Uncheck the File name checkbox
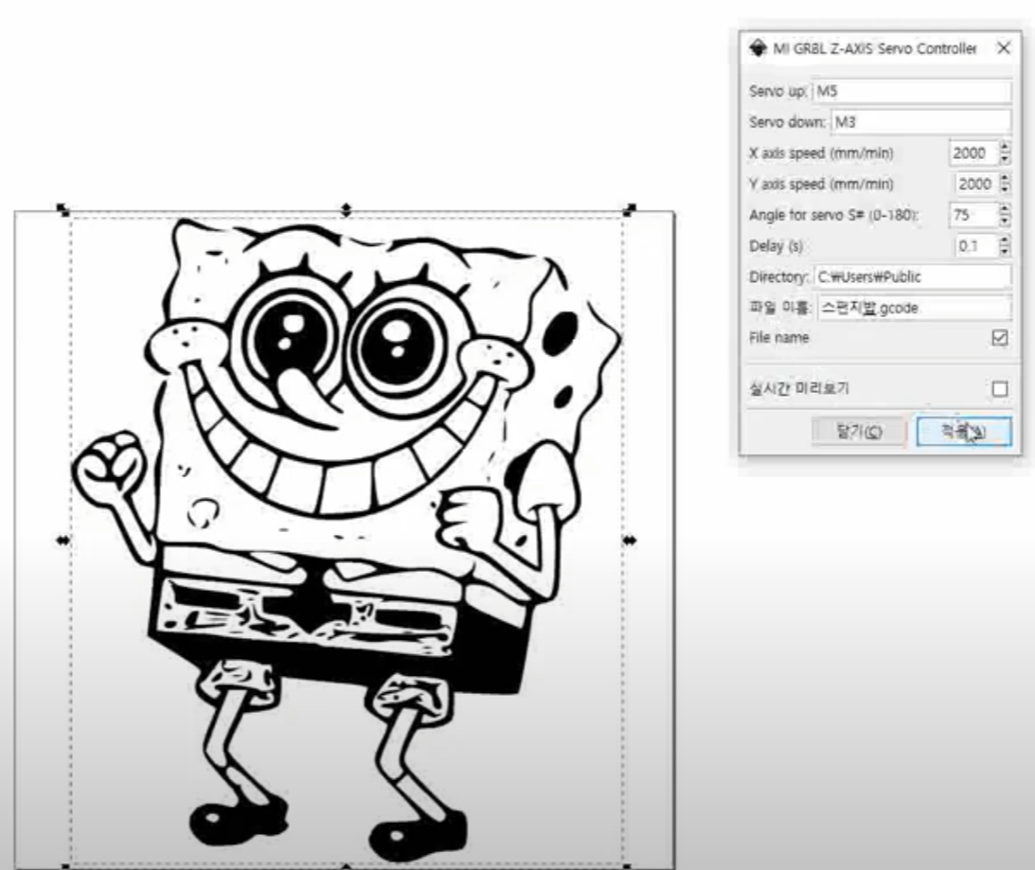Viewport: 1035px width, 870px height. pos(999,338)
